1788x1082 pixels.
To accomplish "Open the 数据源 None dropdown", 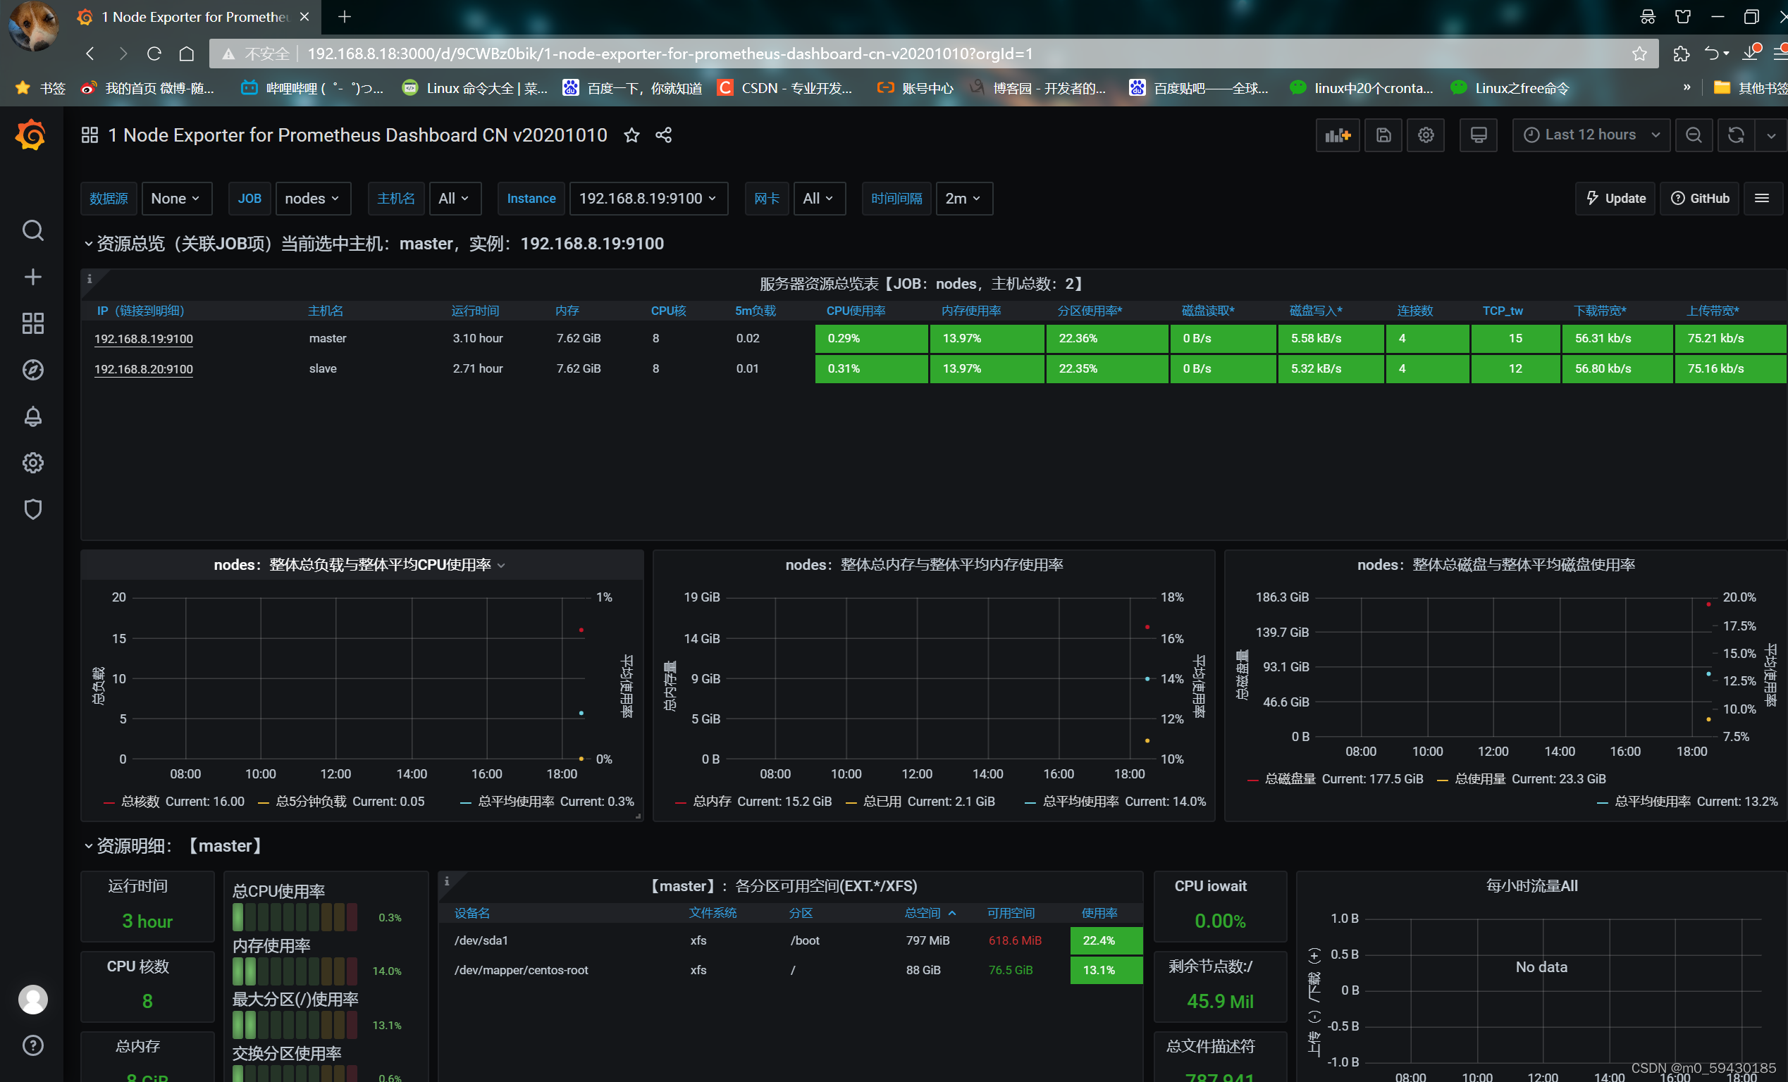I will [x=176, y=199].
